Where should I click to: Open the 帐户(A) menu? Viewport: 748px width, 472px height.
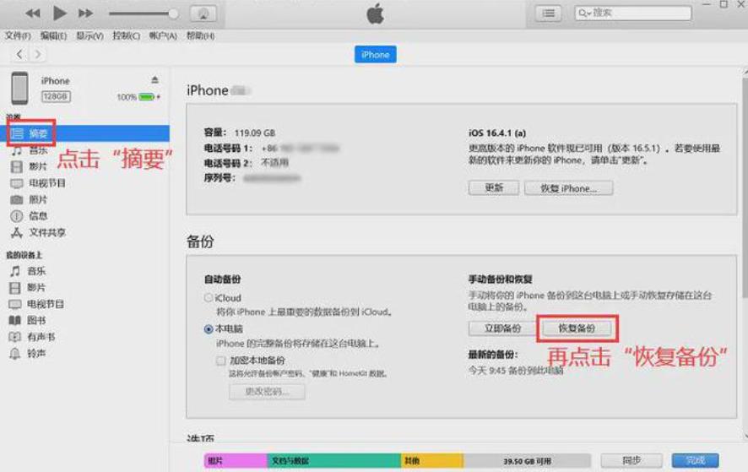tap(163, 35)
